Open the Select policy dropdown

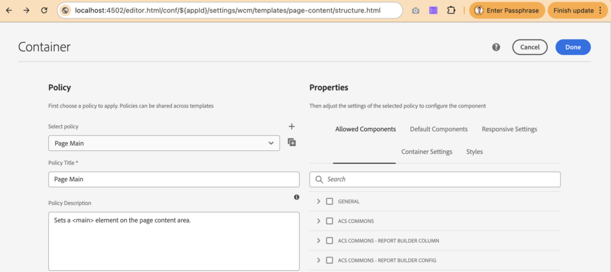(x=163, y=143)
